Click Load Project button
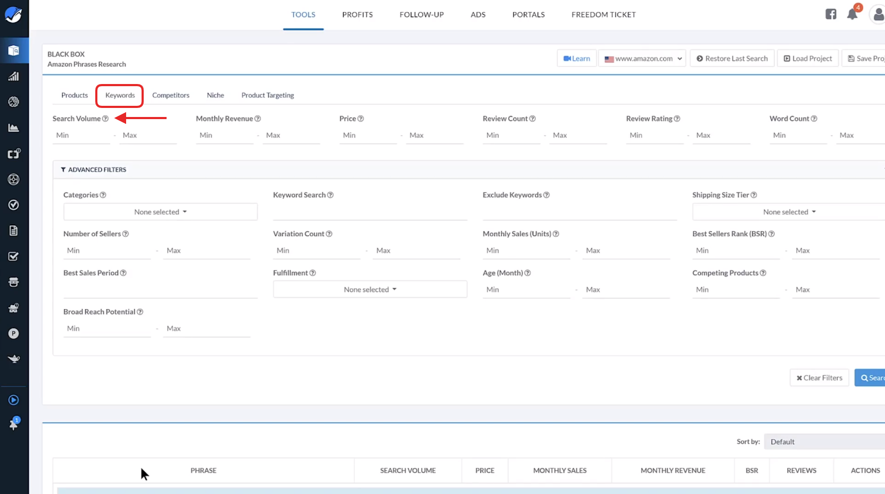The image size is (885, 494). tap(808, 58)
